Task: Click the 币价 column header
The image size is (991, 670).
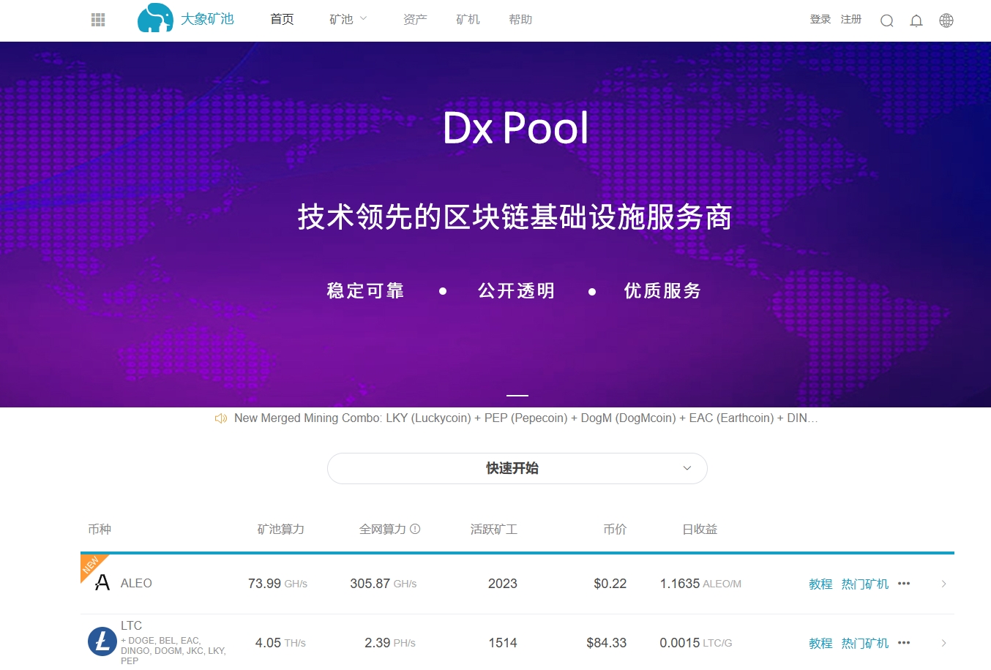Action: pos(615,529)
